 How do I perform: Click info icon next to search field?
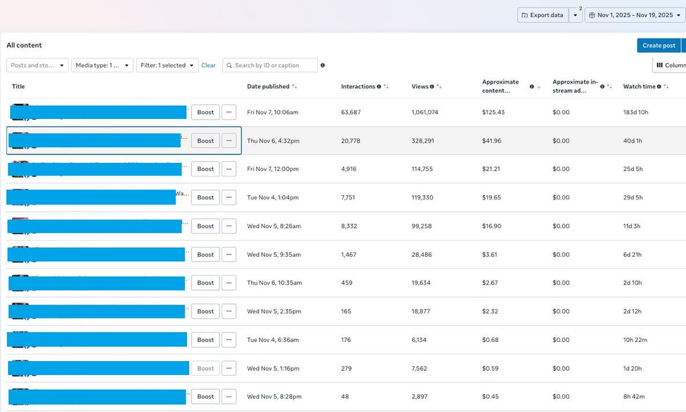tap(322, 66)
